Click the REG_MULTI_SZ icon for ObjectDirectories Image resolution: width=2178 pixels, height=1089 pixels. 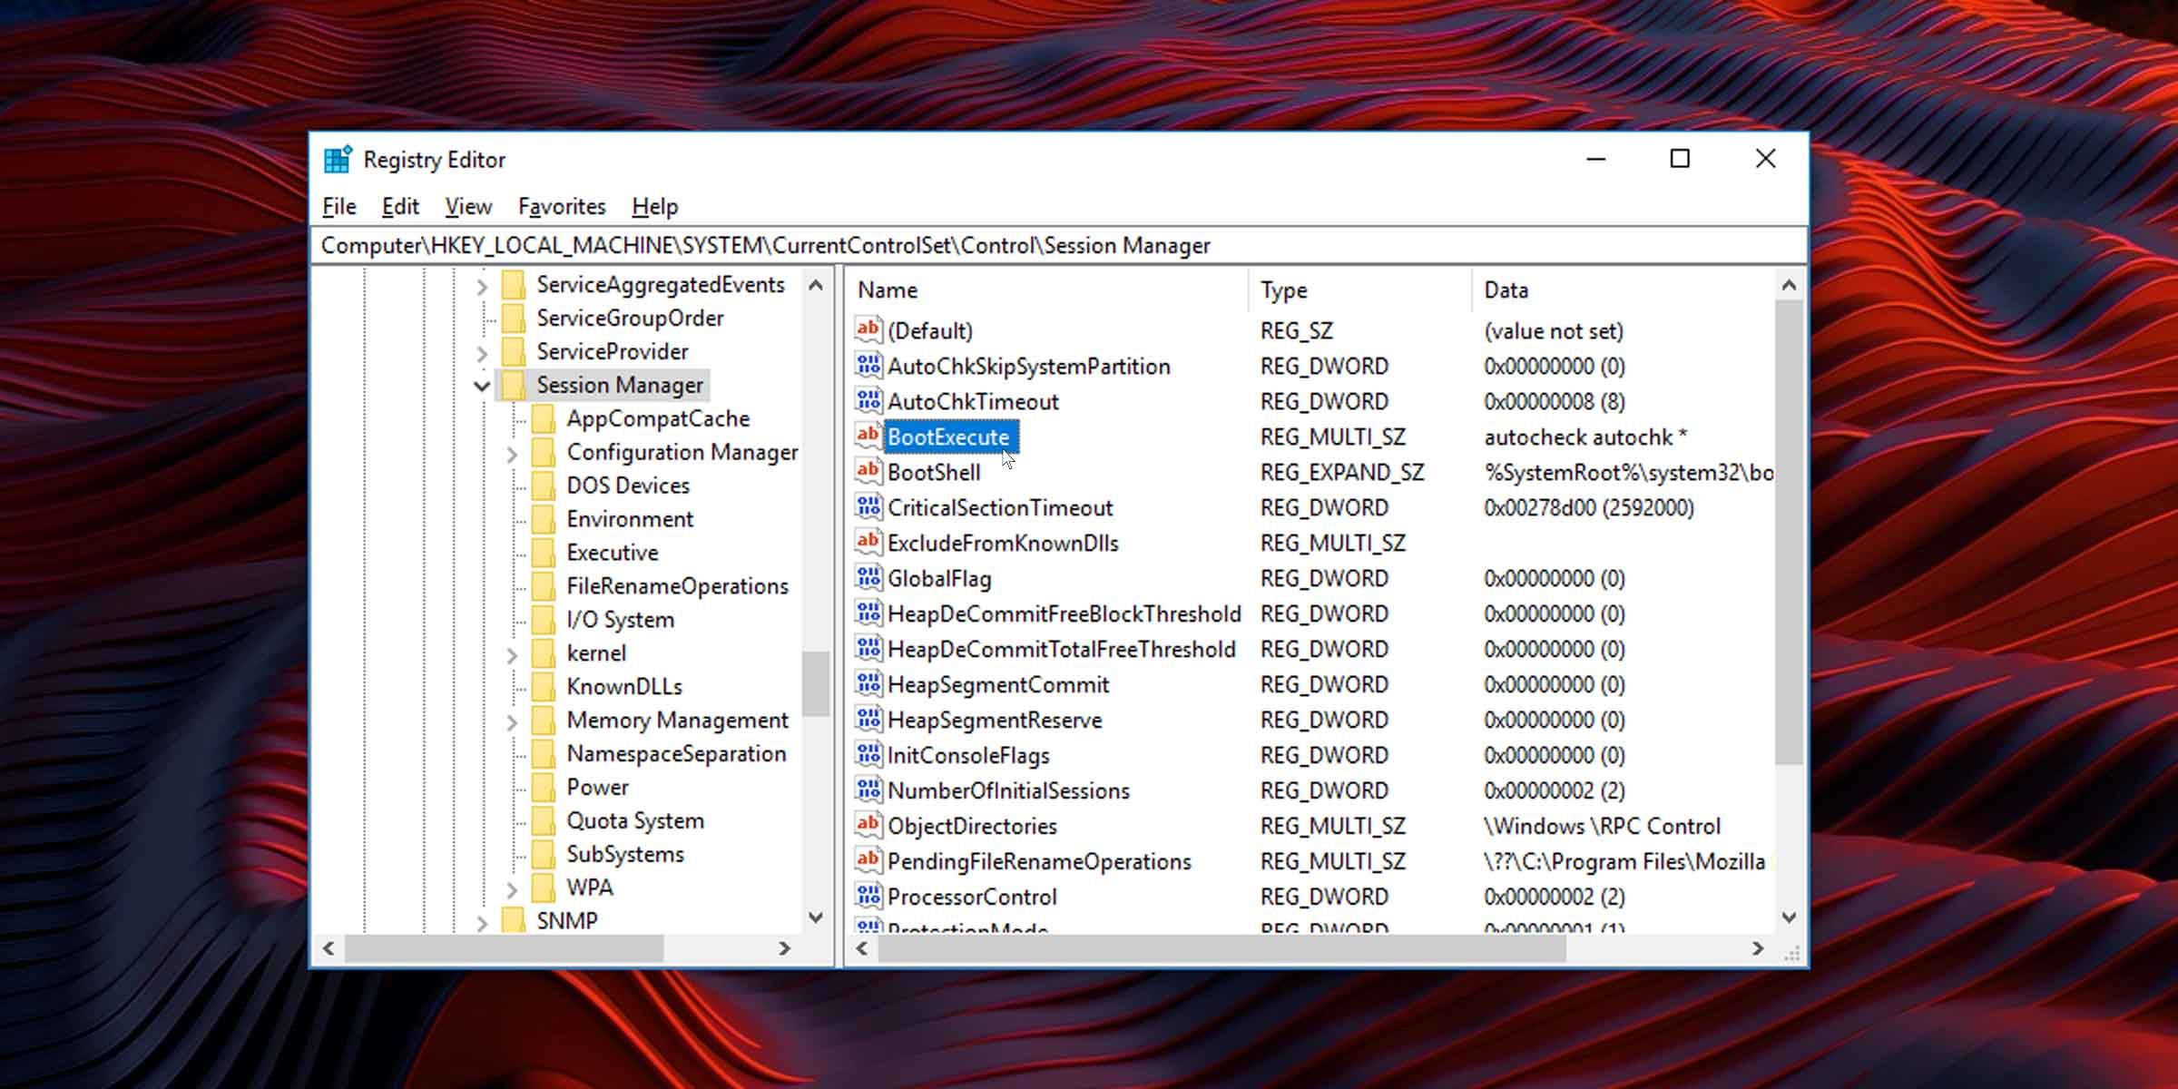pyautogui.click(x=867, y=825)
